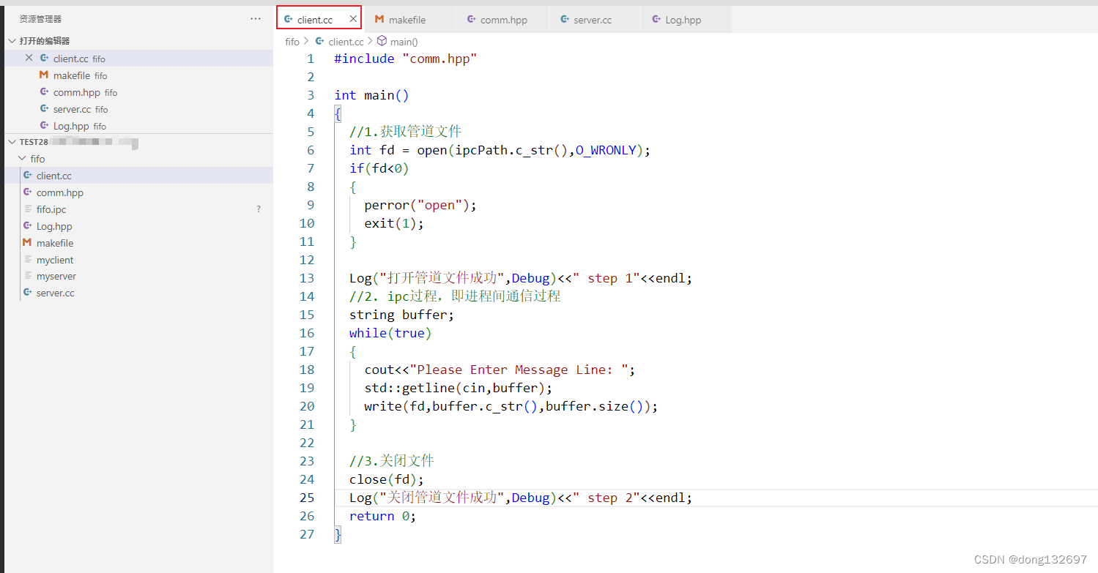
Task: Click the exit(1) call on line 10
Action: [394, 223]
